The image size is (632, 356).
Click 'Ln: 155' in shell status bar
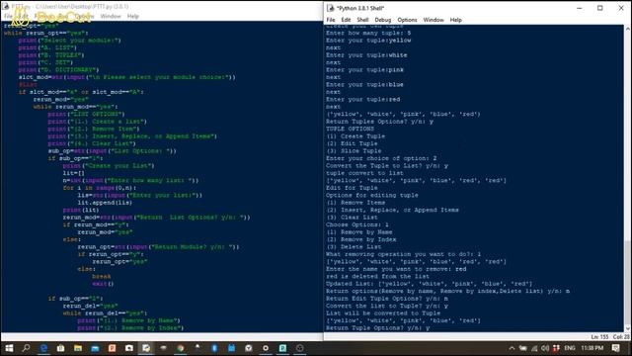tap(599, 336)
